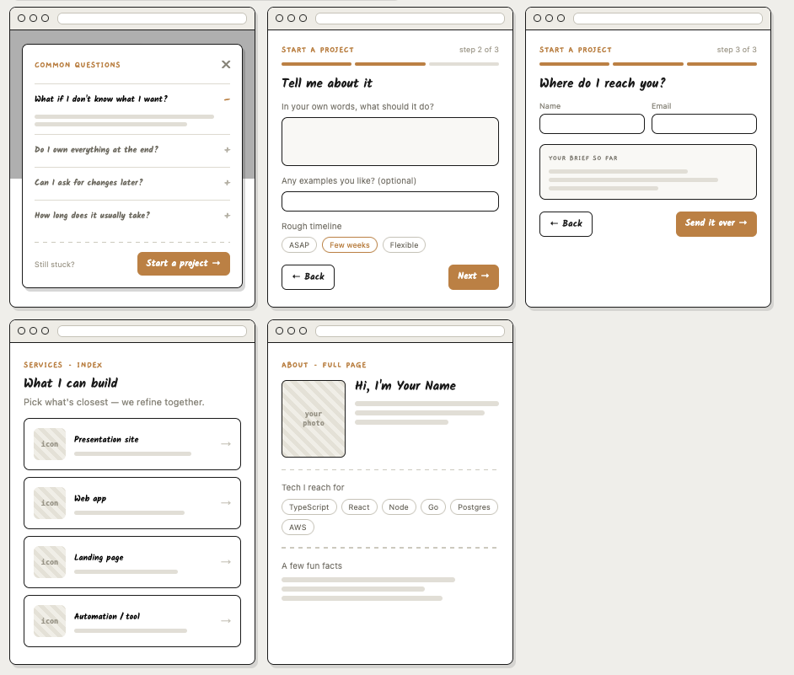Expand 'How long does it usually take?'
The height and width of the screenshot is (675, 794).
coord(228,216)
